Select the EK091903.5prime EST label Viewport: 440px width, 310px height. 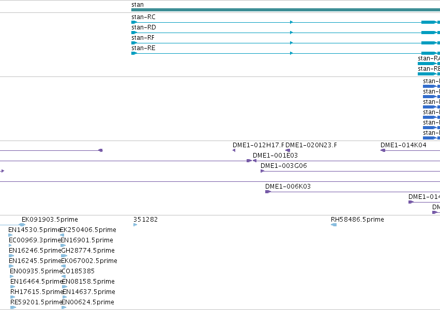click(50, 220)
